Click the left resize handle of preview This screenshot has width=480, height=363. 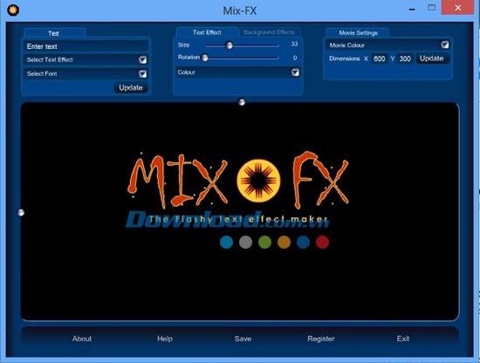pyautogui.click(x=21, y=212)
